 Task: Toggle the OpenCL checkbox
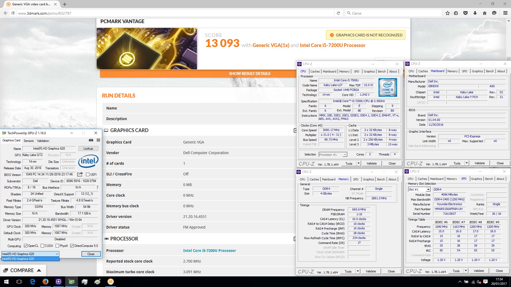tap(26, 246)
